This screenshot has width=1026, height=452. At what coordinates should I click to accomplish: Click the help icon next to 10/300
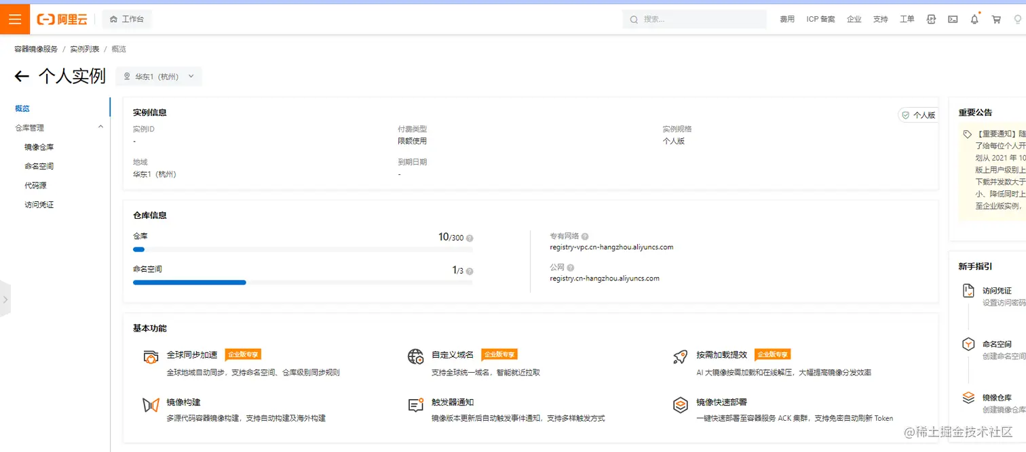470,239
